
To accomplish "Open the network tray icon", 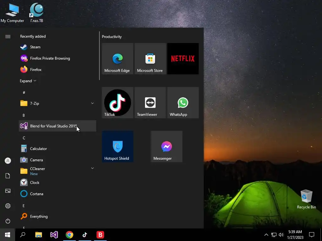I will point(274,235).
